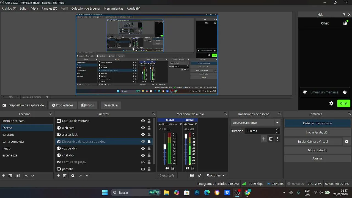Open advanced audio properties gears icon
352x198 pixels.
[200, 175]
